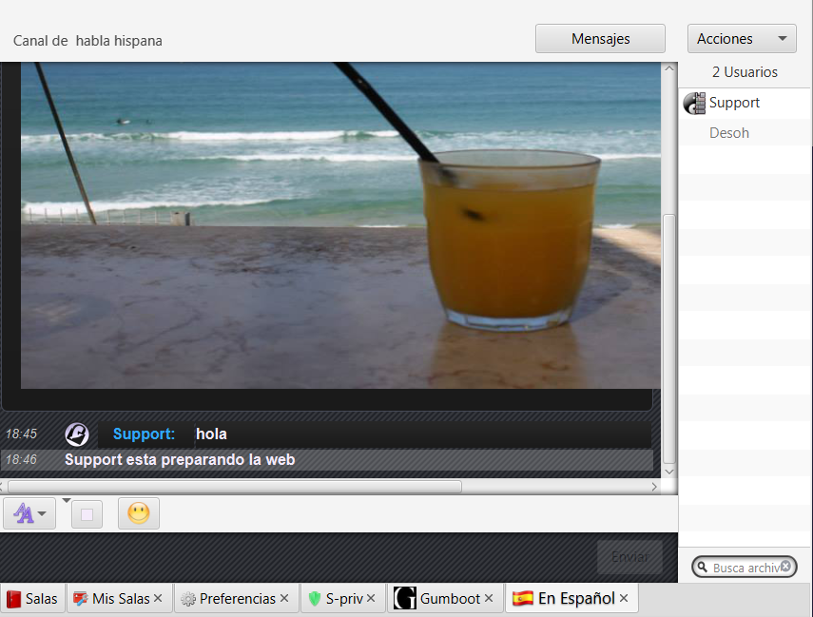Open the emoticon smiley picker

coord(138,513)
